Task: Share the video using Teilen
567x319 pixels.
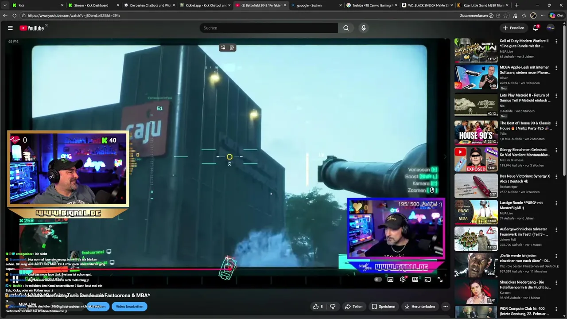Action: click(x=353, y=307)
